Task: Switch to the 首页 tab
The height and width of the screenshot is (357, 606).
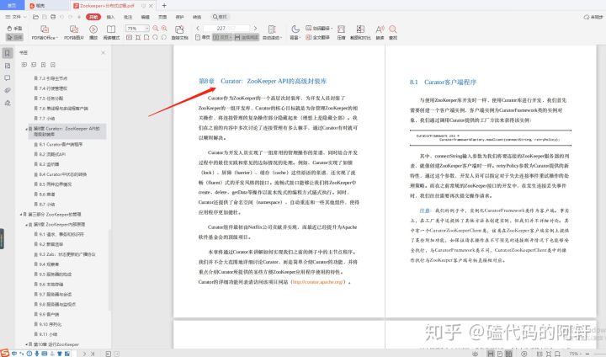Action: tap(12, 5)
